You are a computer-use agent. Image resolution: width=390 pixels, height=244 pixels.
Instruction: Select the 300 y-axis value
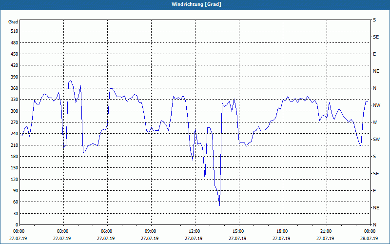pos(15,111)
